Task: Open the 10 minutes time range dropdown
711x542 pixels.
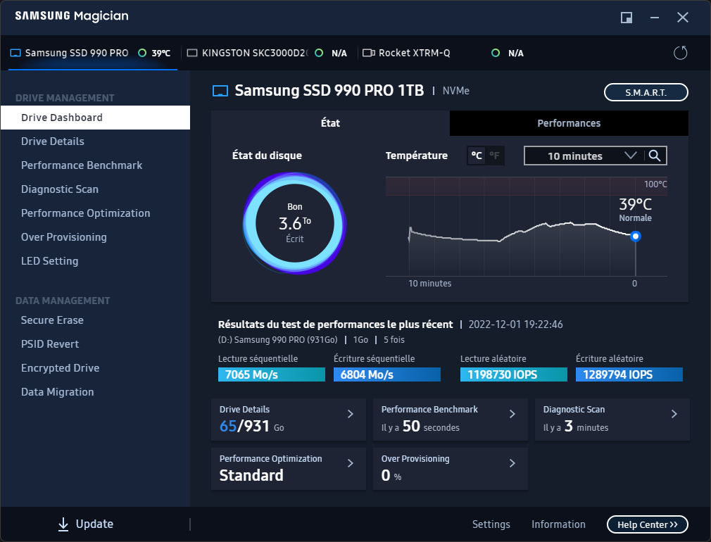Action: point(584,156)
